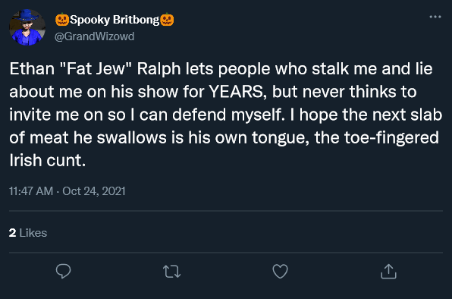Viewport: 452px width, 299px height.
Task: Like the tweet with the heart icon
Action: pyautogui.click(x=280, y=272)
